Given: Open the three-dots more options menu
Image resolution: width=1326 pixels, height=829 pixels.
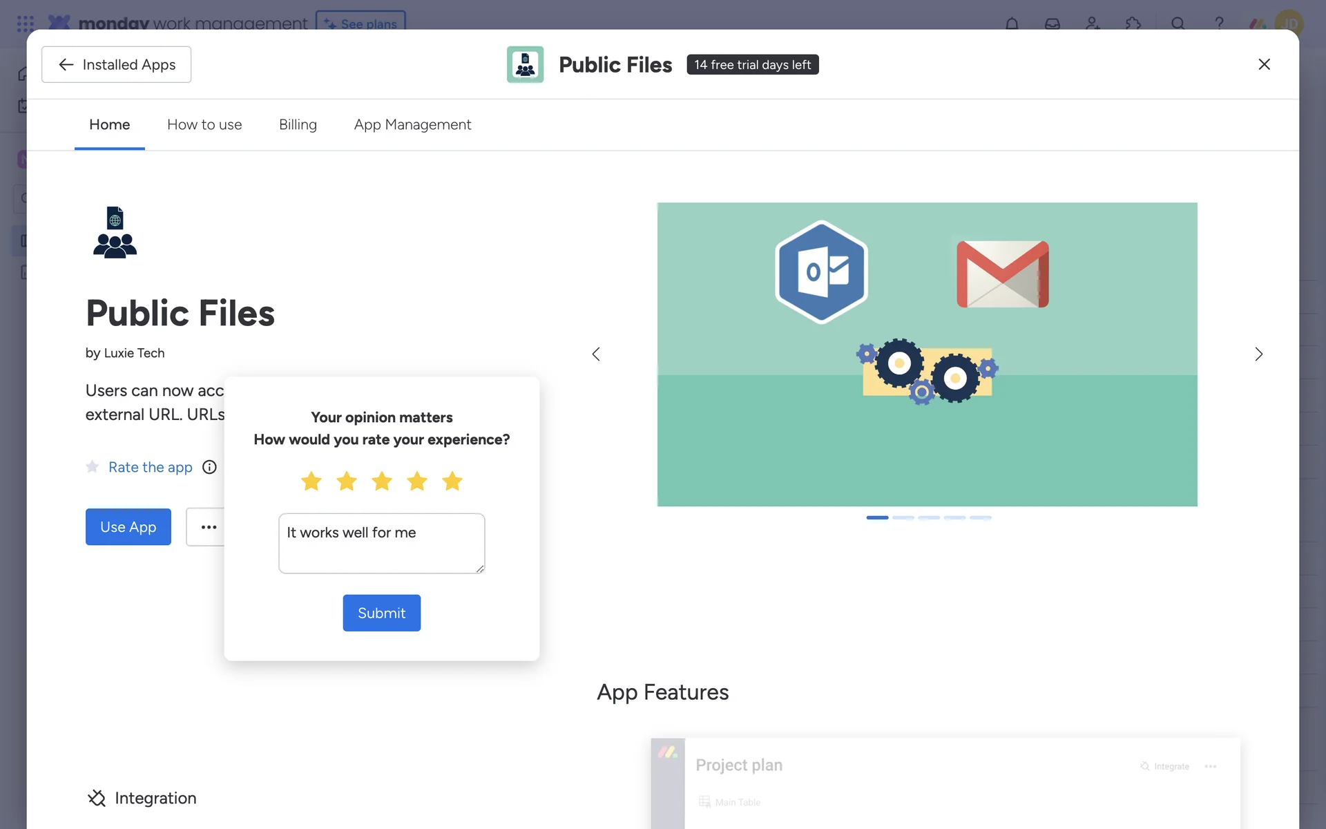Looking at the screenshot, I should coord(208,527).
